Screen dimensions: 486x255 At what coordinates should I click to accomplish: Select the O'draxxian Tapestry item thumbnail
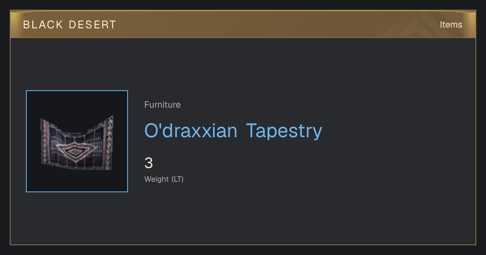coord(77,141)
